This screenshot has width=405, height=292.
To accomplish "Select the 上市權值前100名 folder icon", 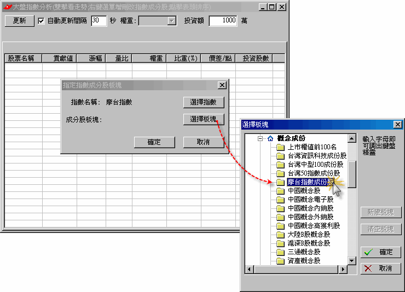I will click(x=281, y=147).
